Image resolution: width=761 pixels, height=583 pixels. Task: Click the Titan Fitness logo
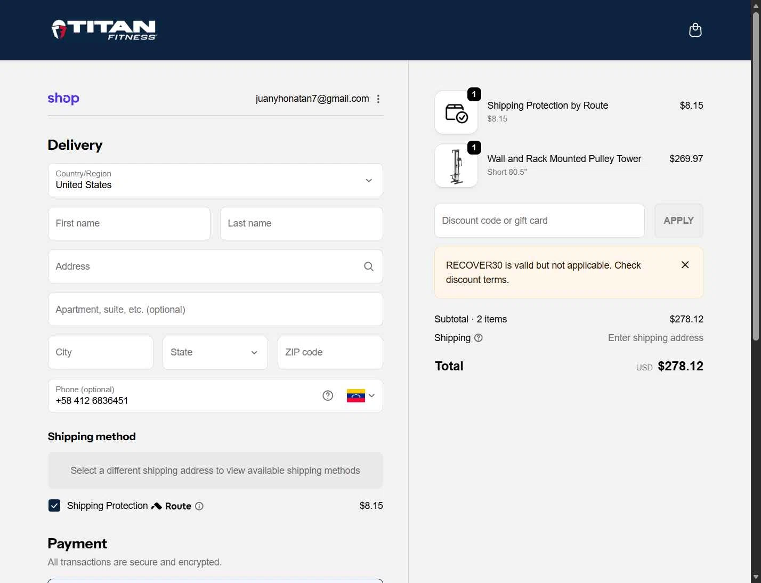[104, 30]
